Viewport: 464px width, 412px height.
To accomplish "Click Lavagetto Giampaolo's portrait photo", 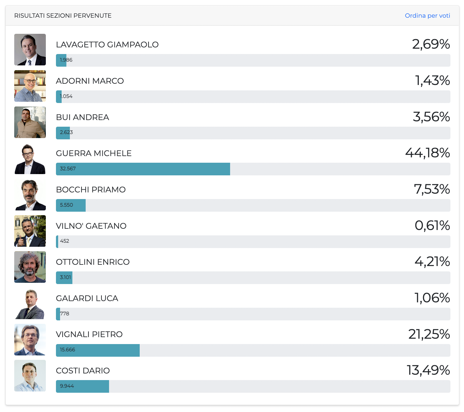I will point(30,50).
